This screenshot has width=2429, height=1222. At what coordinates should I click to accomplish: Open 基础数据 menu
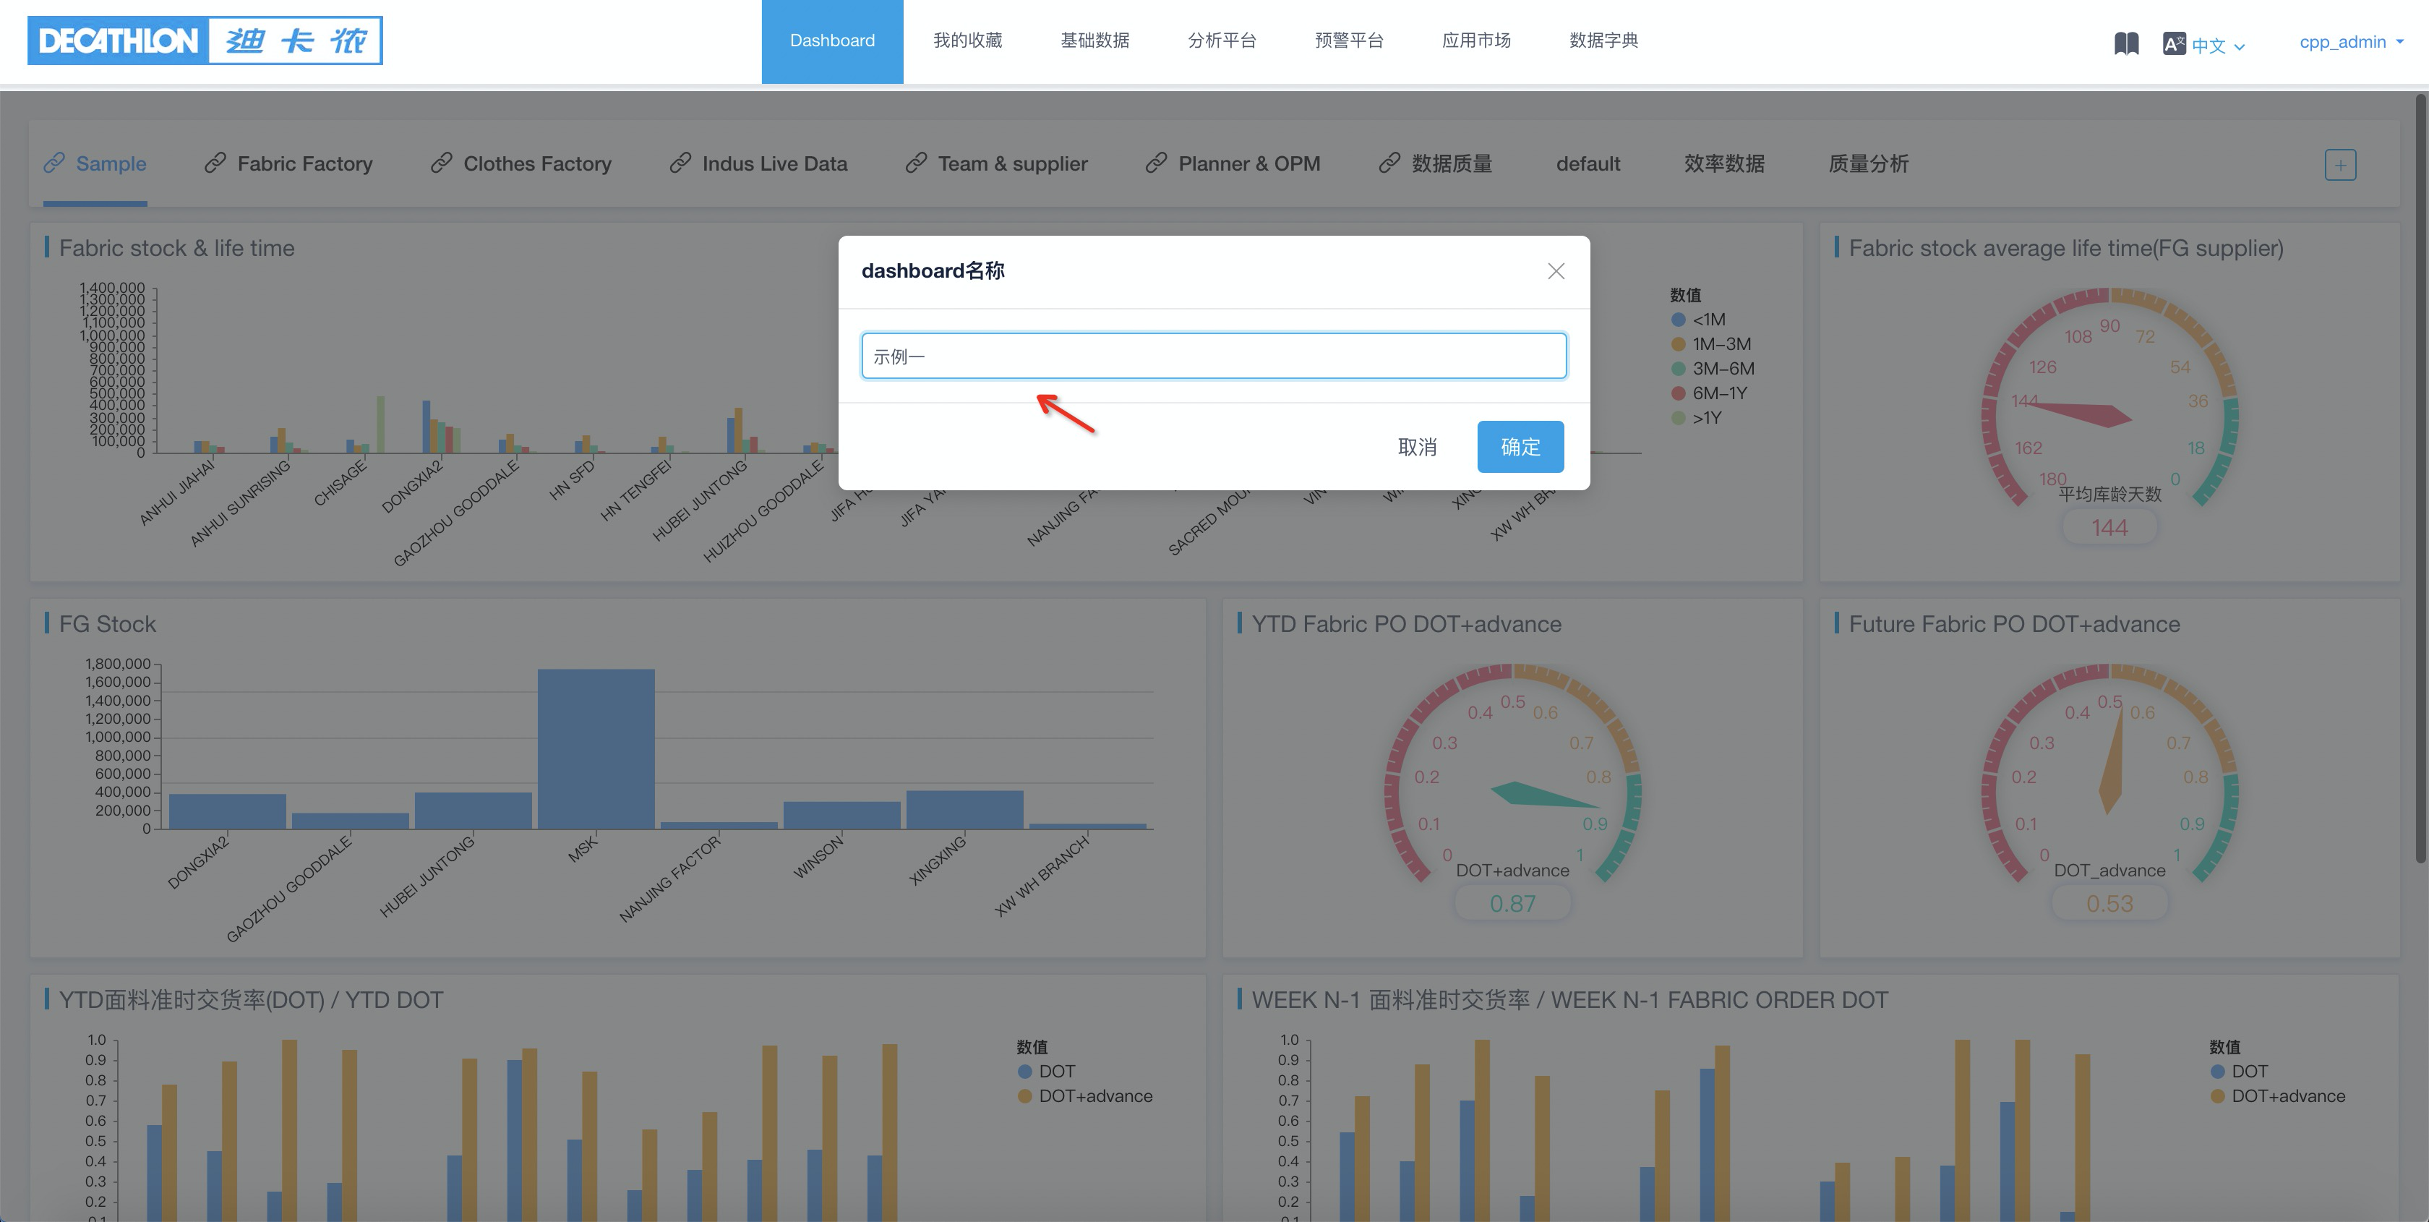[1094, 40]
